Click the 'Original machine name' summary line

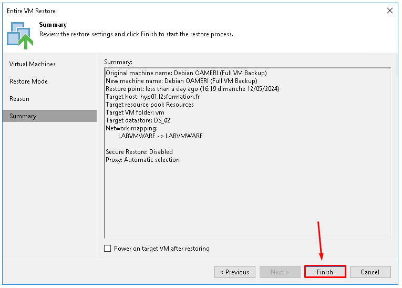pyautogui.click(x=186, y=73)
